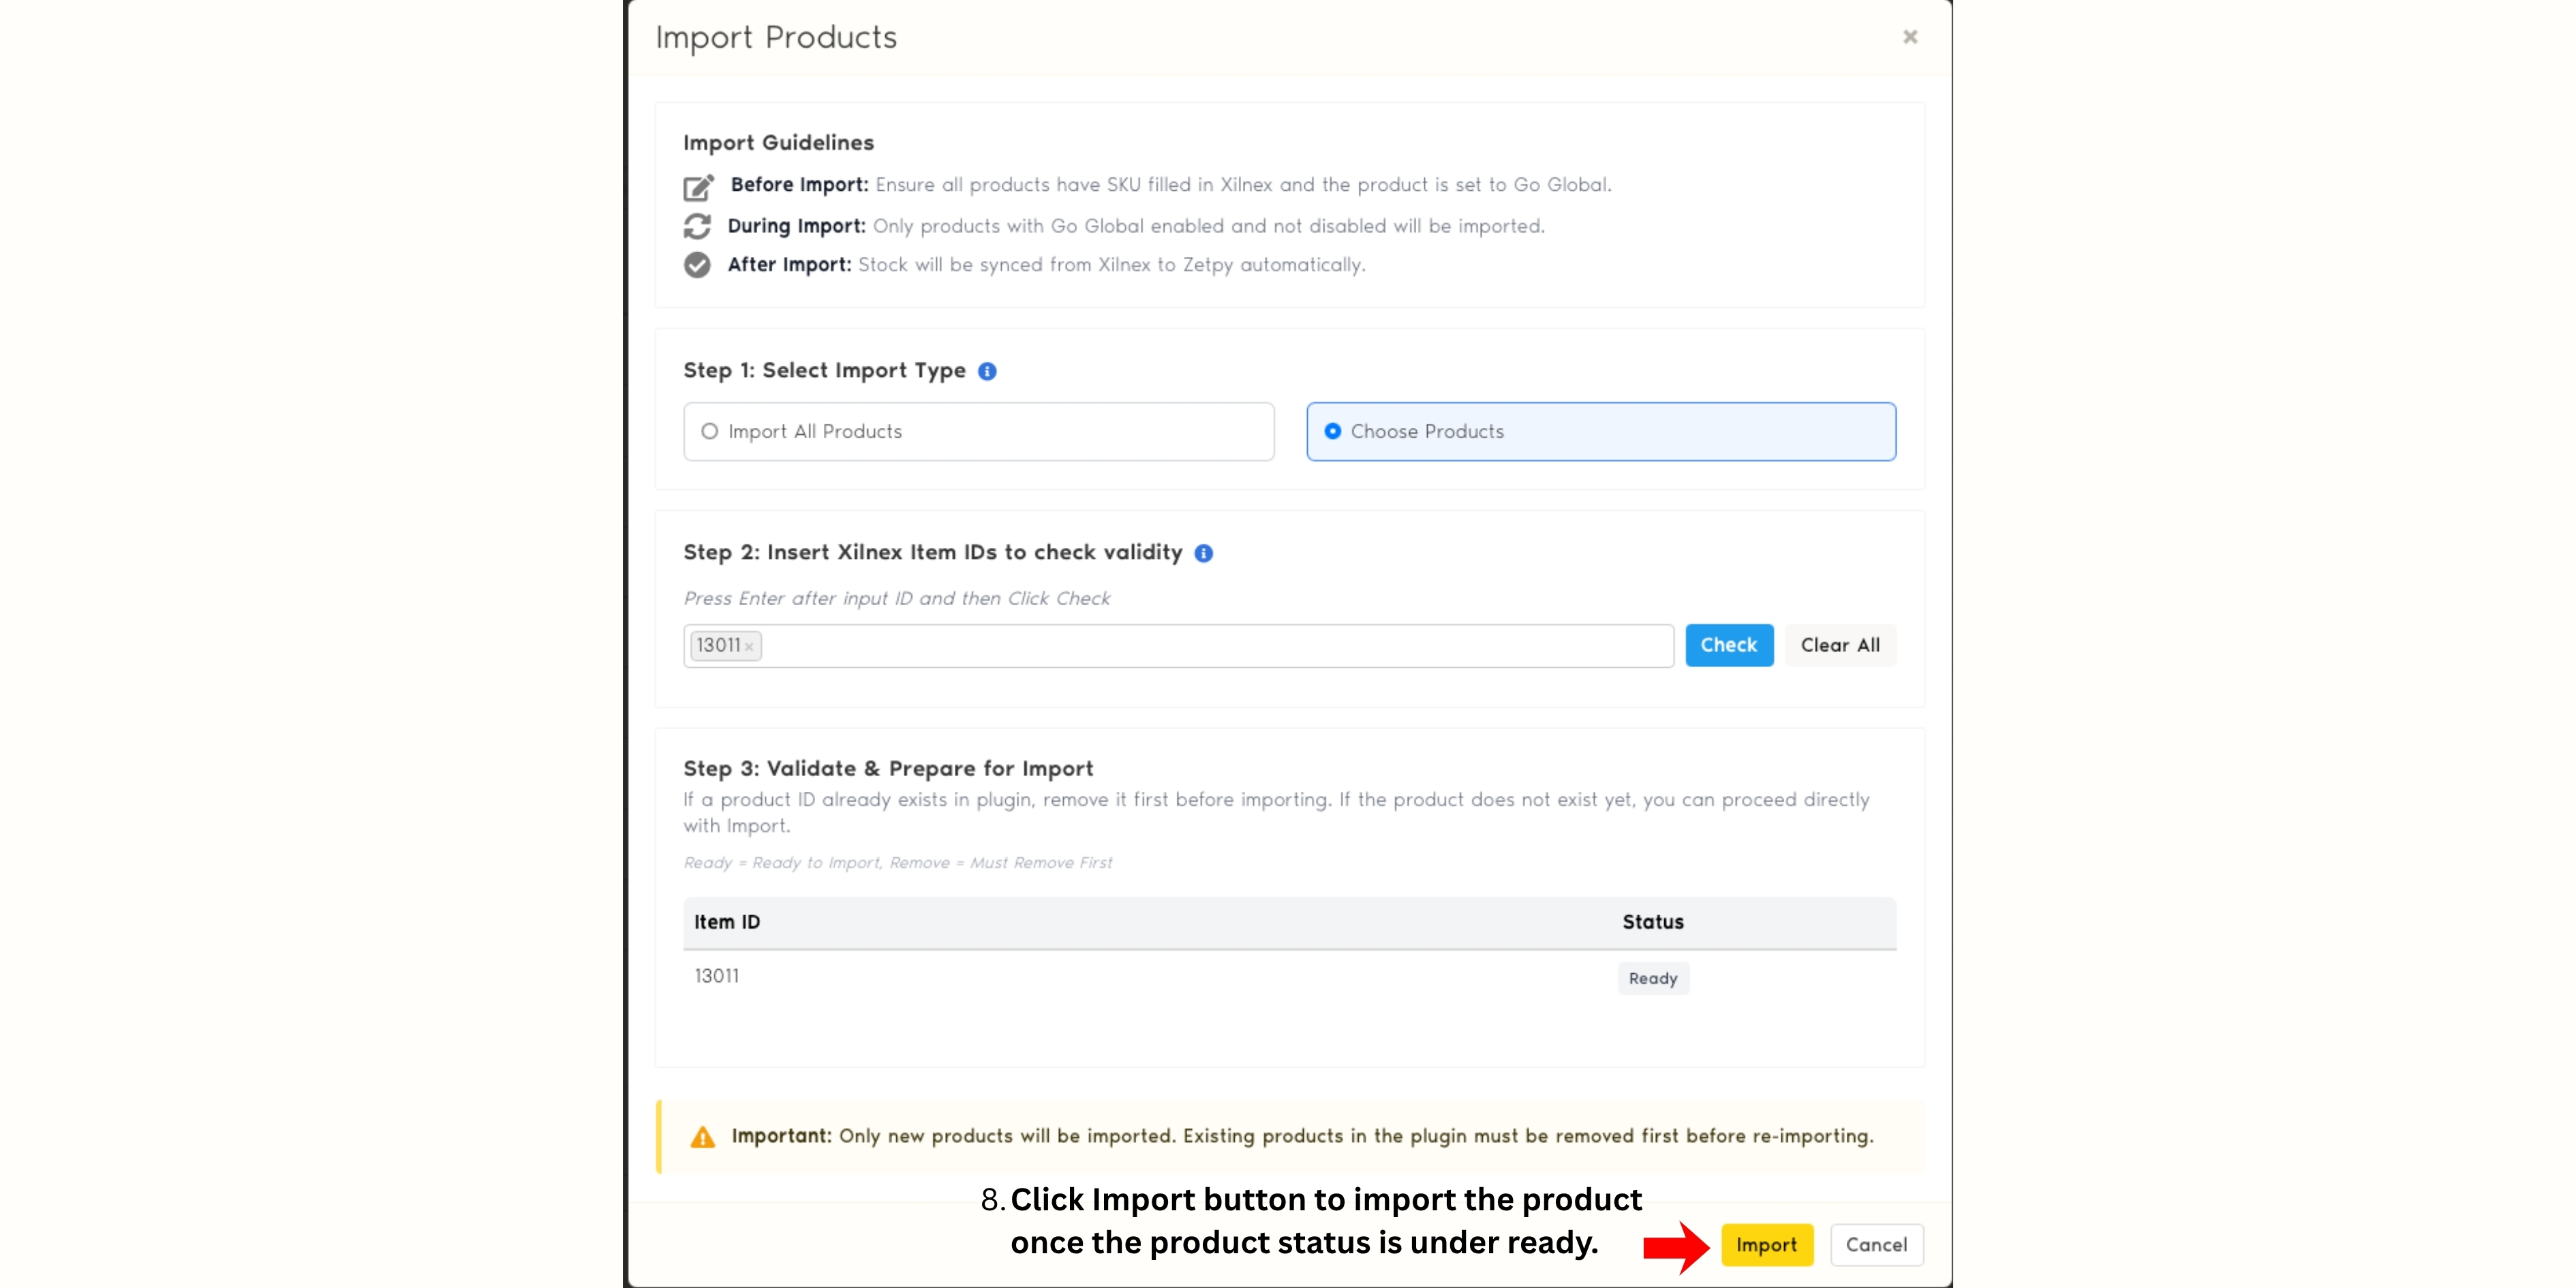Click the info icon beside Step 2 heading
This screenshot has width=2576, height=1288.
[x=1204, y=553]
